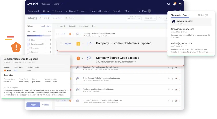Uncheck the Compromised PII filter
This screenshot has height=119, width=217.
click(x=28, y=44)
